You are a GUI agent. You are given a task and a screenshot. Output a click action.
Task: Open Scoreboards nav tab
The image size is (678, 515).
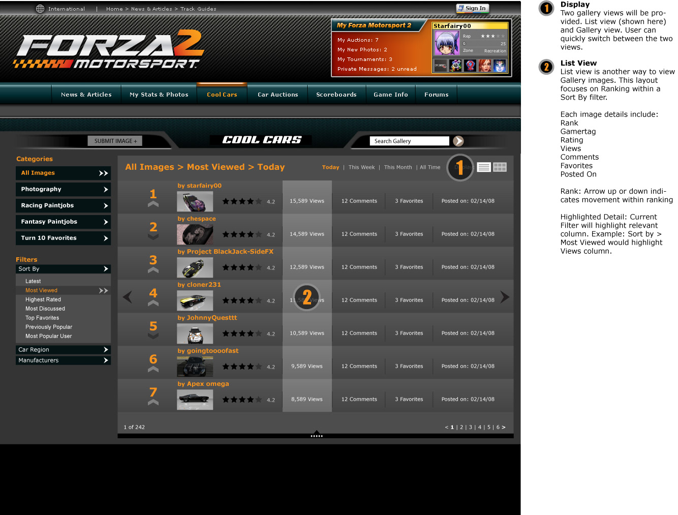(336, 95)
